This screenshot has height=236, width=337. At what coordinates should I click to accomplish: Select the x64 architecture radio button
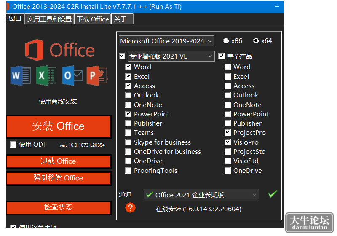pos(256,40)
